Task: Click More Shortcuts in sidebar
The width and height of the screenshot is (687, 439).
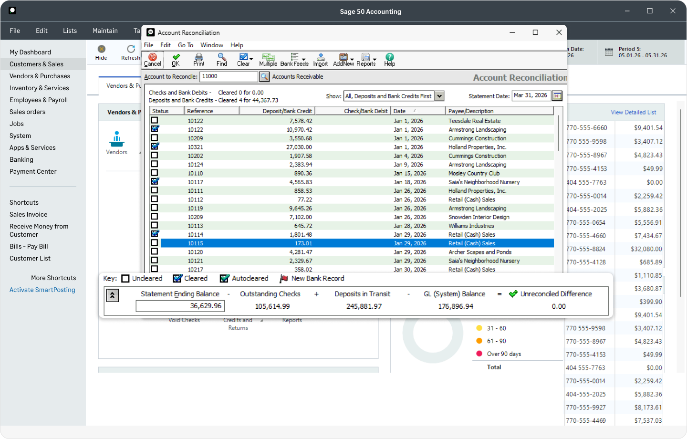Action: pos(53,278)
